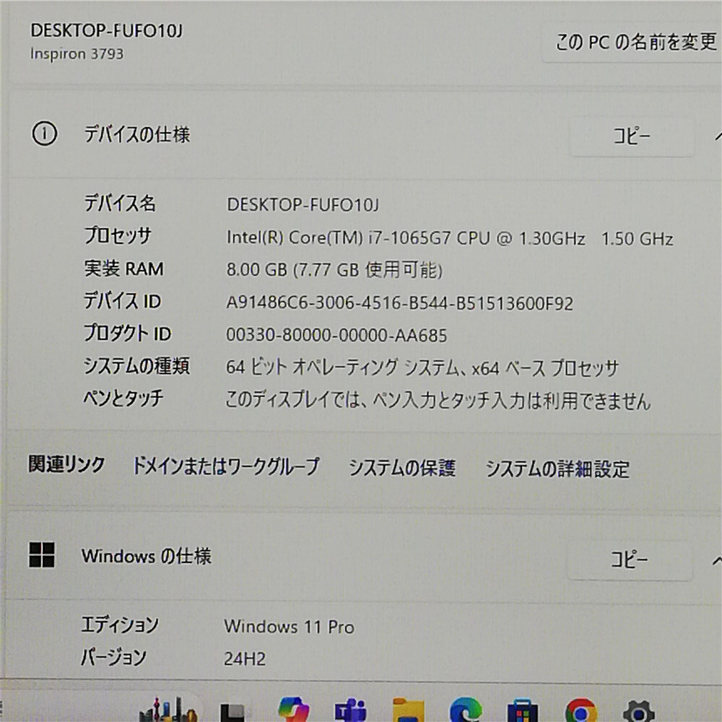This screenshot has width=722, height=722.
Task: Click the Windows logo icon beside Windows の仕様
Action: 42,554
